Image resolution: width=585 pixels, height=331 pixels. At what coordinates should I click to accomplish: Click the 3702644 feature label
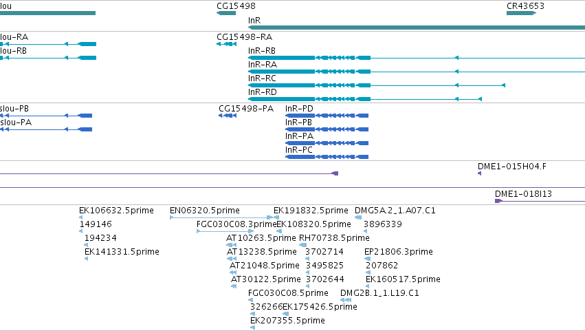[x=325, y=280]
